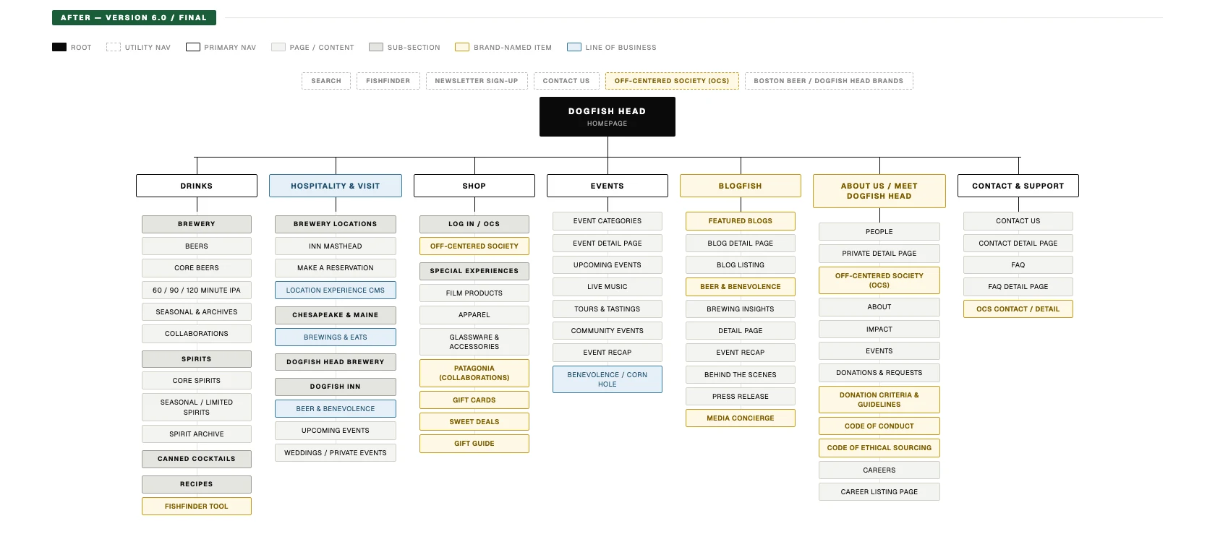Select the FEATURED BLOGS box

(x=741, y=221)
